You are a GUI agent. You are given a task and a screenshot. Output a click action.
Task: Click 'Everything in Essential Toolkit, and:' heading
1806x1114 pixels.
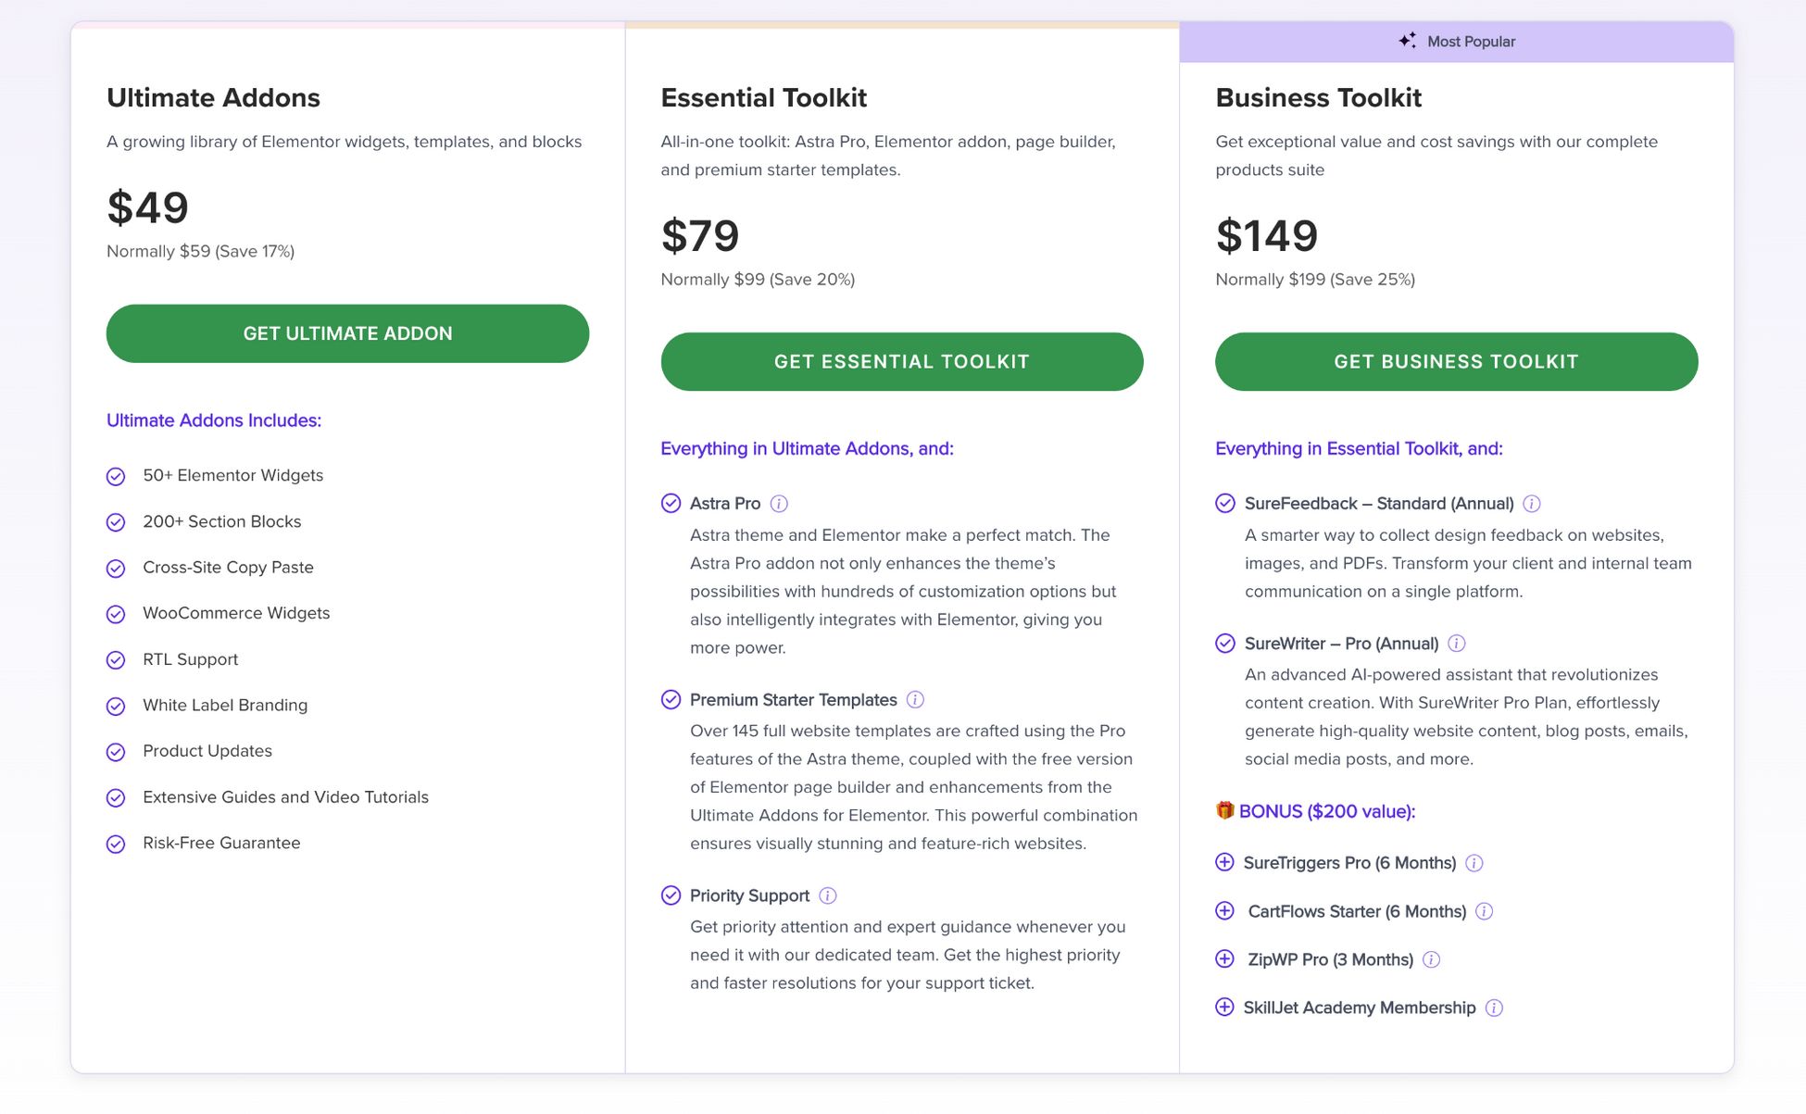coord(1359,449)
